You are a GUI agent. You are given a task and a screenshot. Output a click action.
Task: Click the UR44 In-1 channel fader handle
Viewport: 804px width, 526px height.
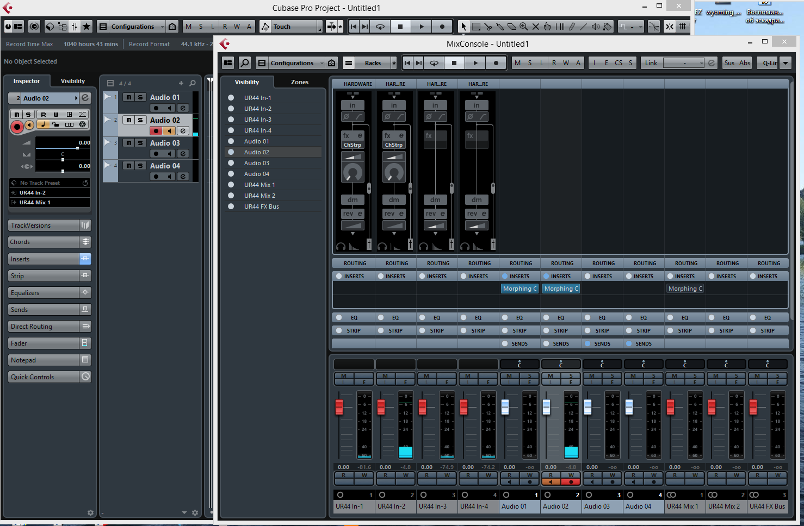[x=339, y=406]
